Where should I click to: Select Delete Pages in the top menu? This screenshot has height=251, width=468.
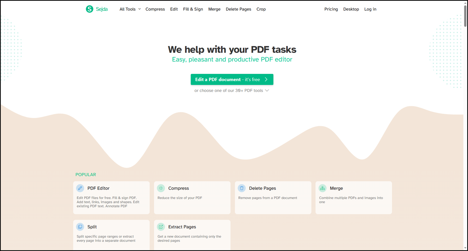tap(238, 9)
